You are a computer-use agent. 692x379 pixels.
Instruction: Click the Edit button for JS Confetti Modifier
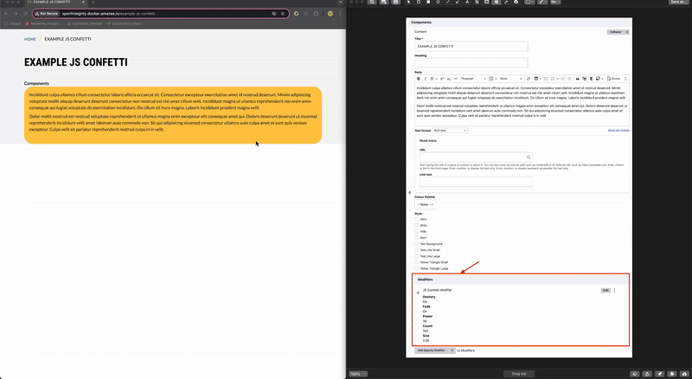point(605,290)
